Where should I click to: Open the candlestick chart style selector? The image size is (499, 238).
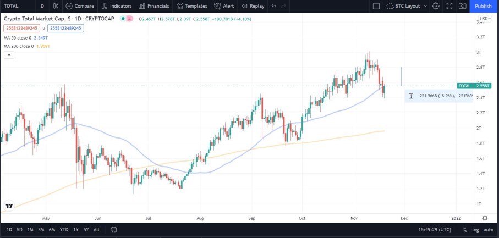point(56,6)
